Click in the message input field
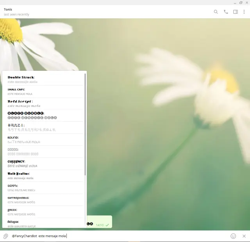The width and height of the screenshot is (250, 242). [x=137, y=236]
